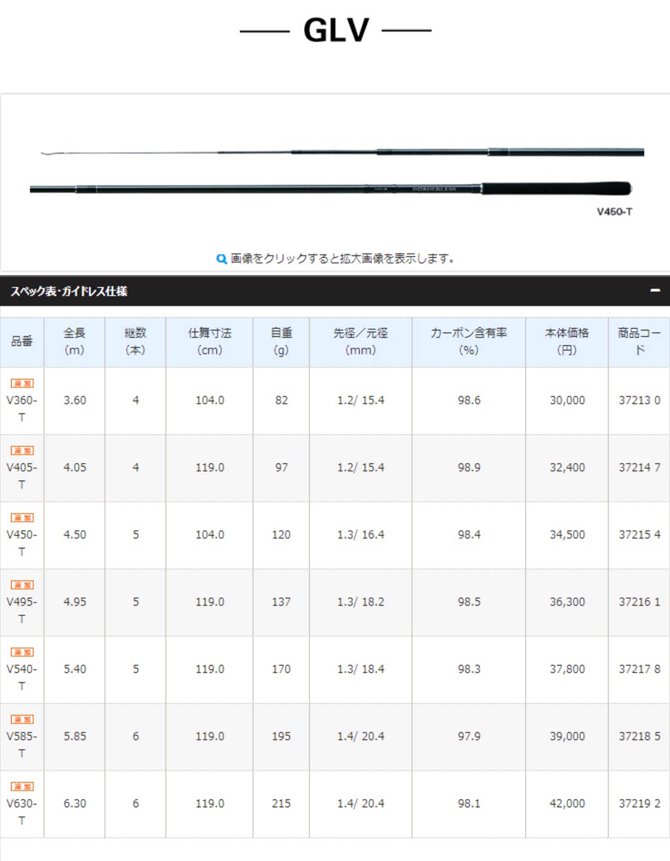Image resolution: width=670 pixels, height=861 pixels.
Task: Click the diameter value 1.3/ 18.2
Action: point(360,602)
